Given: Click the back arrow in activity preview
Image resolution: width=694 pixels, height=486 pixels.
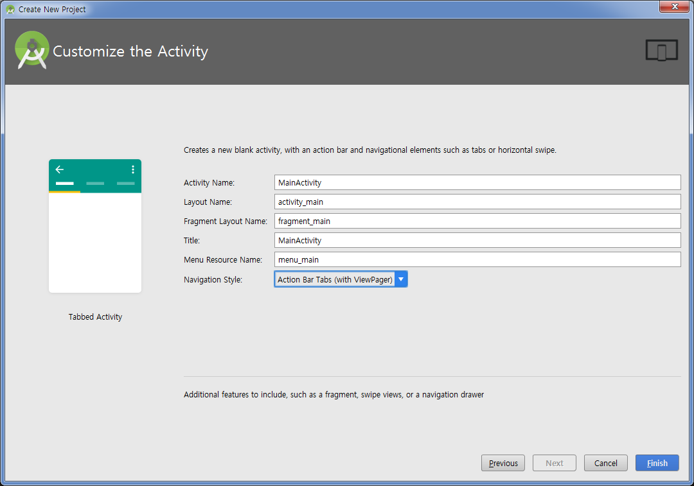Looking at the screenshot, I should 60,169.
